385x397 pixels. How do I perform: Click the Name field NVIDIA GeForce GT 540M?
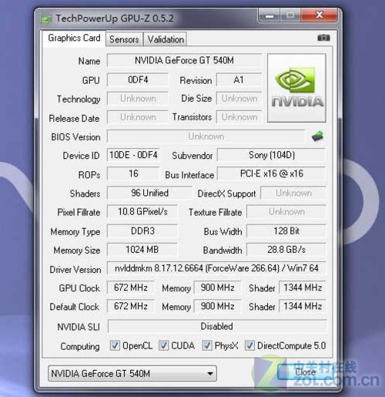(x=184, y=61)
